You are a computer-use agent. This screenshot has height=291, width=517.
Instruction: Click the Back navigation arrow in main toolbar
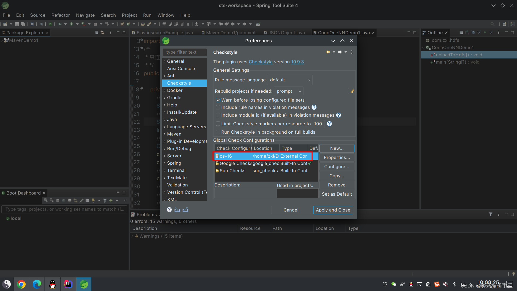[233, 24]
